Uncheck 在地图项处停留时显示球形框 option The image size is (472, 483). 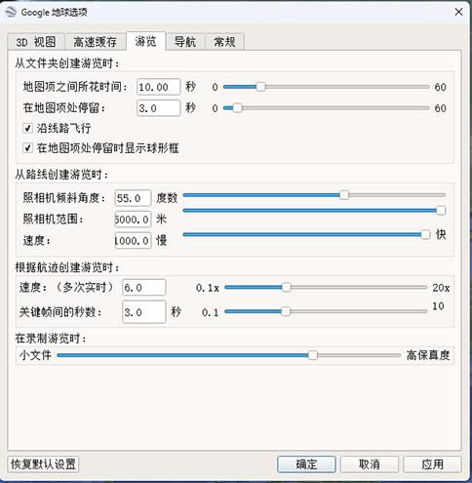click(27, 148)
